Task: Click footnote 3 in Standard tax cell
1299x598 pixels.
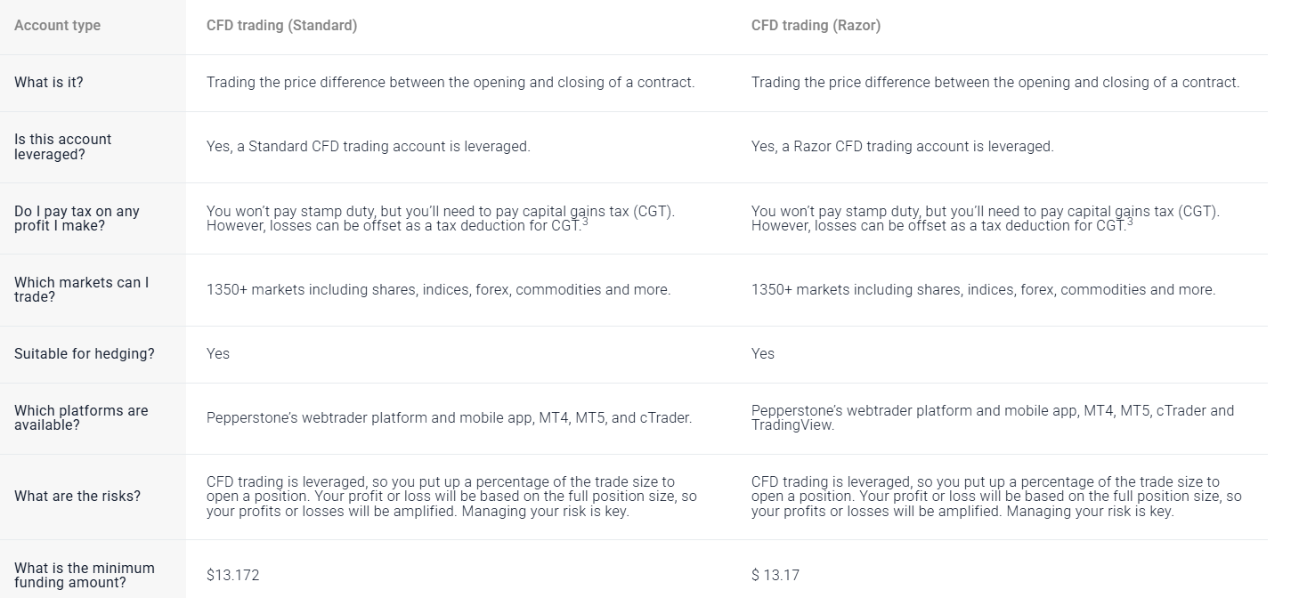Action: point(585,222)
